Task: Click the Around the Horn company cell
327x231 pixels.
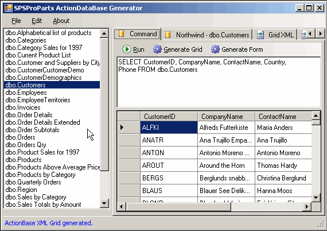Action: (226, 165)
